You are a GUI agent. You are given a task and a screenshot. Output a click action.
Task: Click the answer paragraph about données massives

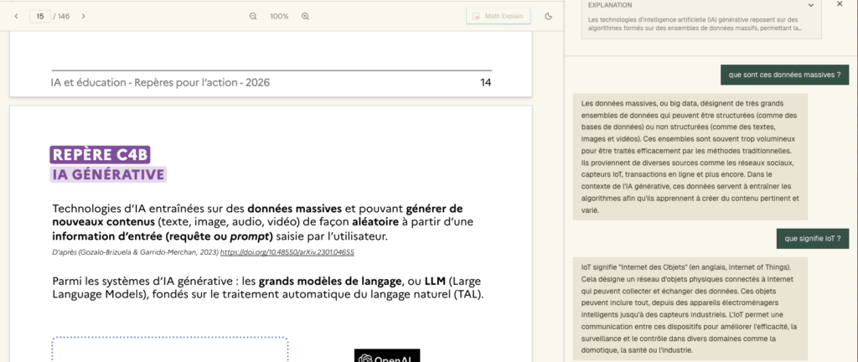tap(690, 157)
